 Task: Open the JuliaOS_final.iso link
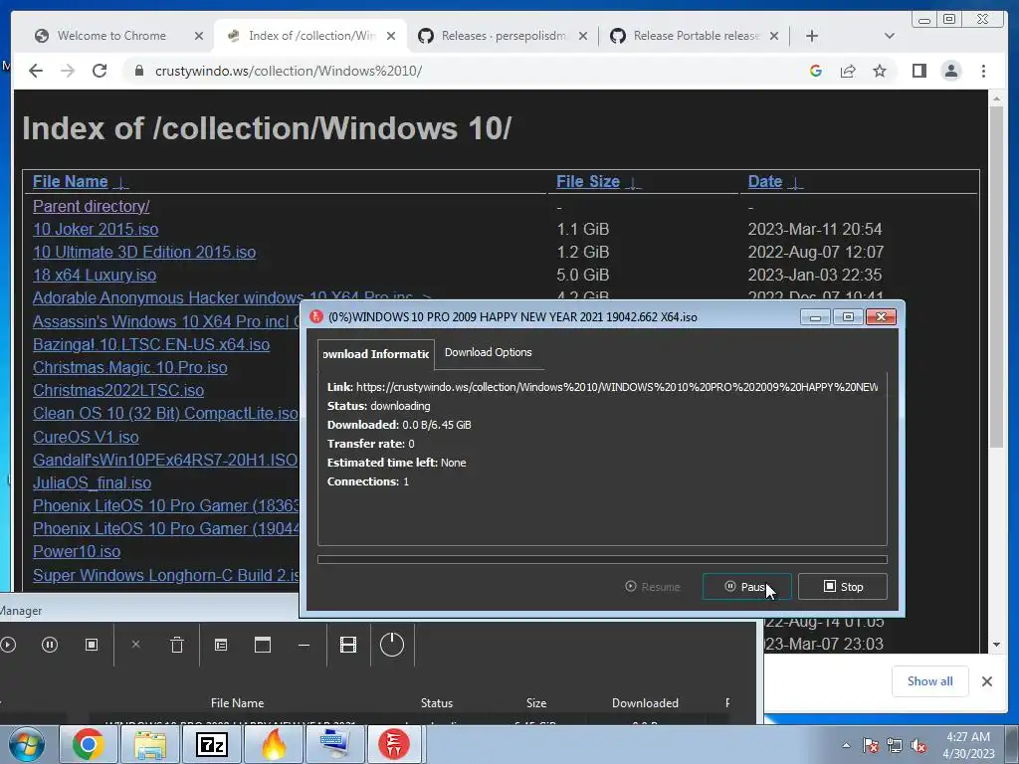click(93, 483)
